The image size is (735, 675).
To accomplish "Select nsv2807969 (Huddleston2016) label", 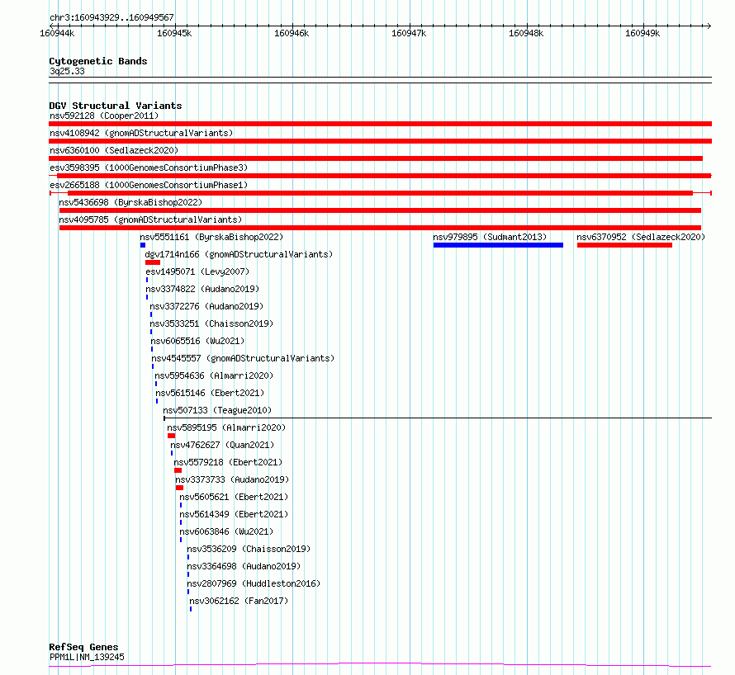I will pos(254,583).
